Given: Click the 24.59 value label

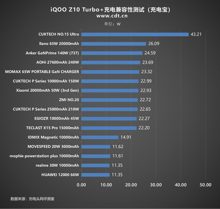Looking at the screenshot, I should pyautogui.click(x=150, y=53).
